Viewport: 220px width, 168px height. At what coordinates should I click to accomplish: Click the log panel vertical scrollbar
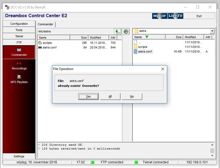click(x=212, y=150)
